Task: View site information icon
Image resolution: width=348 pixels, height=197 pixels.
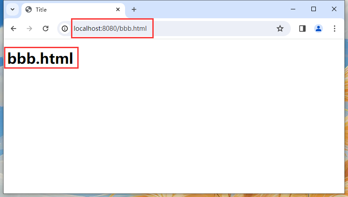Action: click(x=65, y=29)
